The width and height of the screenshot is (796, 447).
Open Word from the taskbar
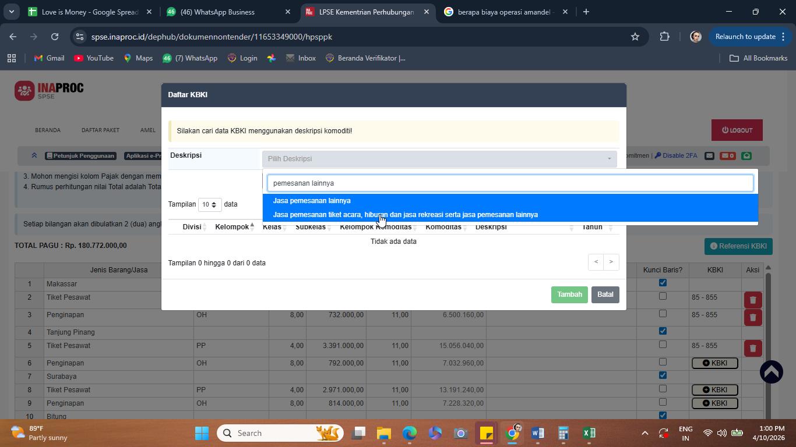pyautogui.click(x=537, y=433)
